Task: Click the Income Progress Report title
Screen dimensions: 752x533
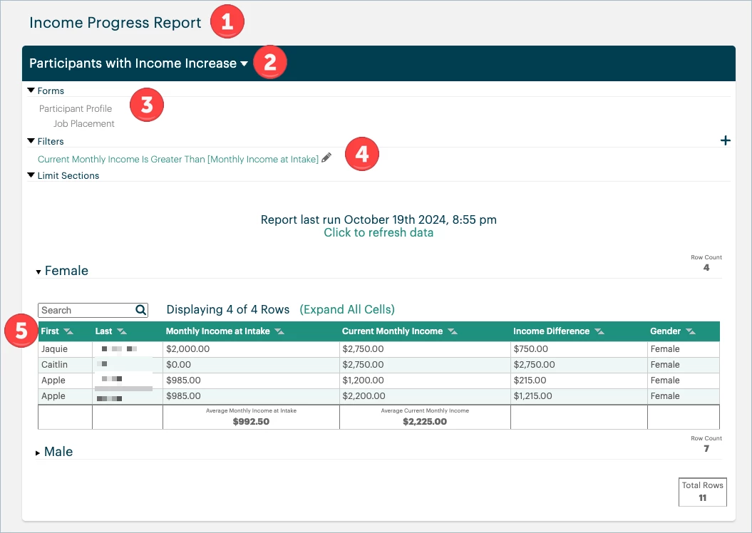Action: 115,23
